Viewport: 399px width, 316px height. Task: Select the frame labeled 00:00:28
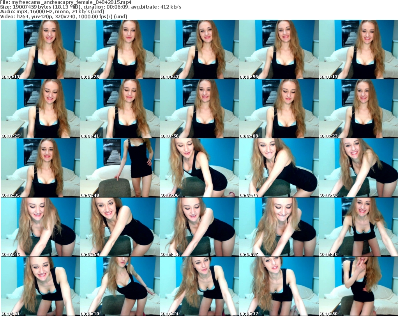120,49
